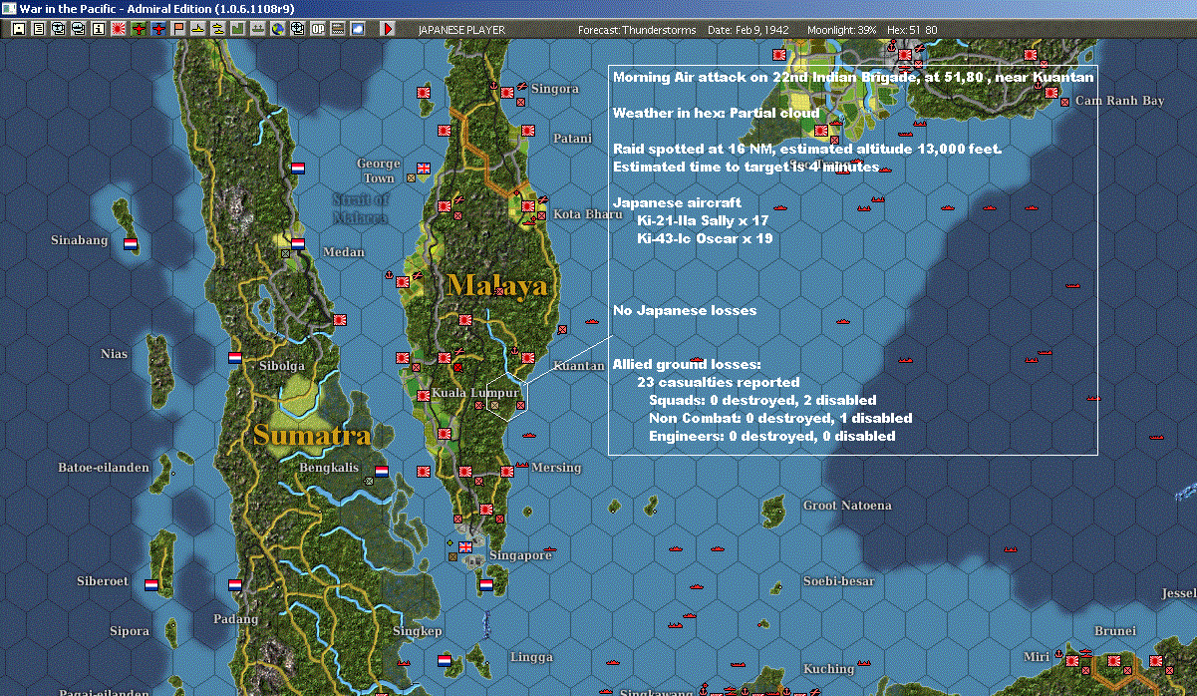The image size is (1197, 696).
Task: Click the Miri label
Action: click(x=1036, y=656)
